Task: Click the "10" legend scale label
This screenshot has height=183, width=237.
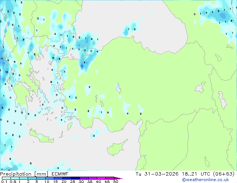Action: point(47,182)
